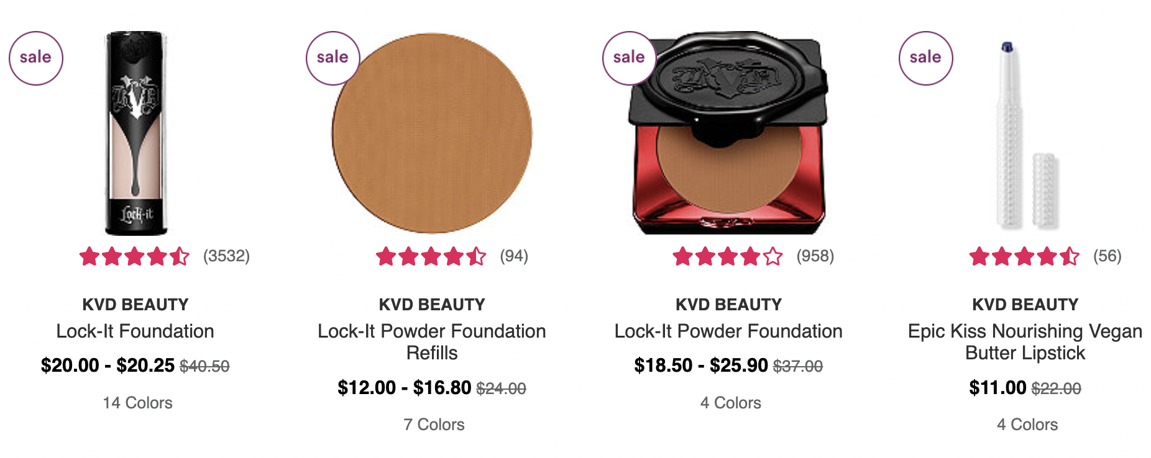
Task: View round powder refill pan image
Action: pos(432,133)
